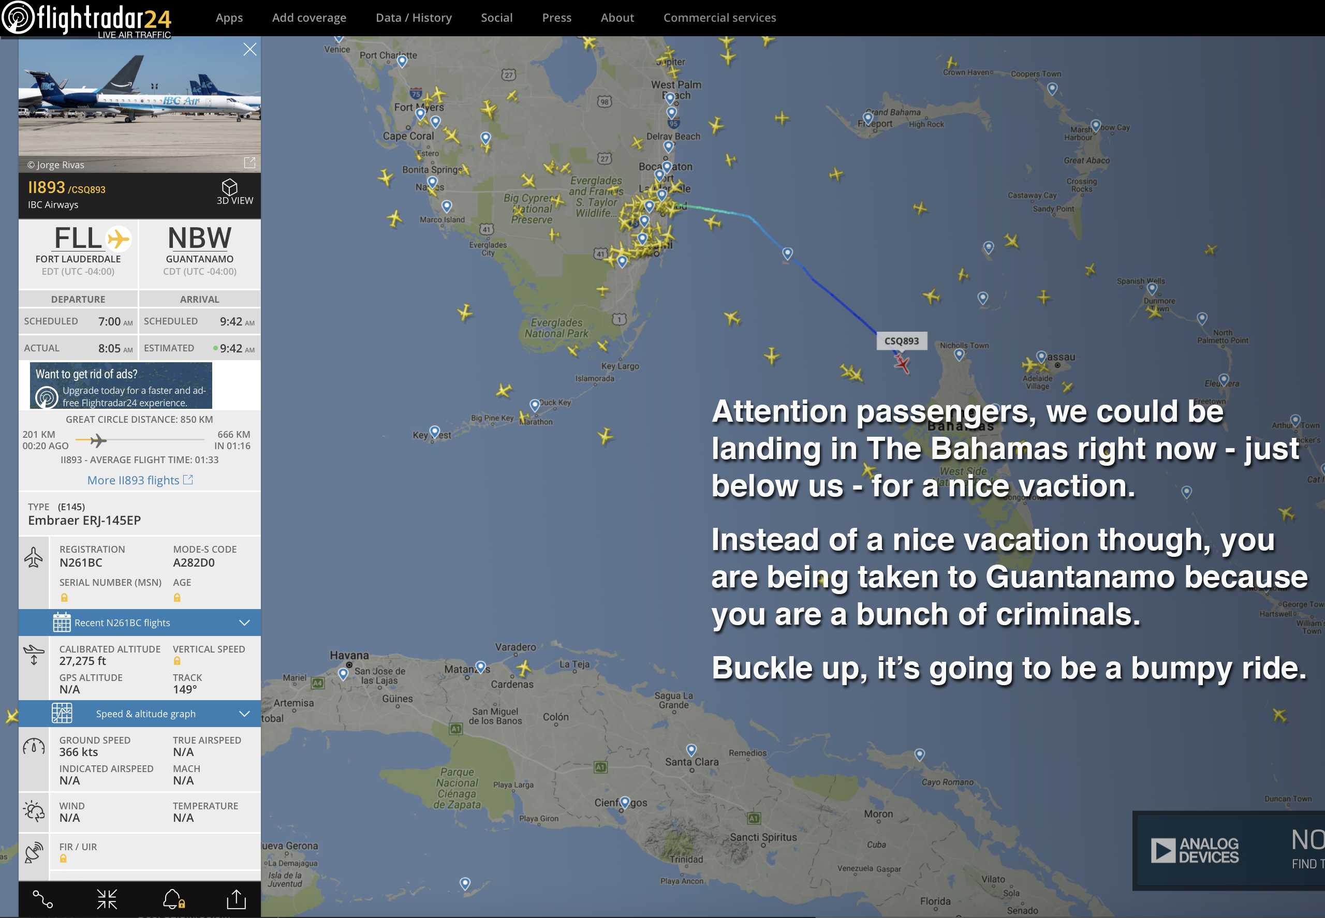Click the route toggle icon in bottom bar

[42, 899]
